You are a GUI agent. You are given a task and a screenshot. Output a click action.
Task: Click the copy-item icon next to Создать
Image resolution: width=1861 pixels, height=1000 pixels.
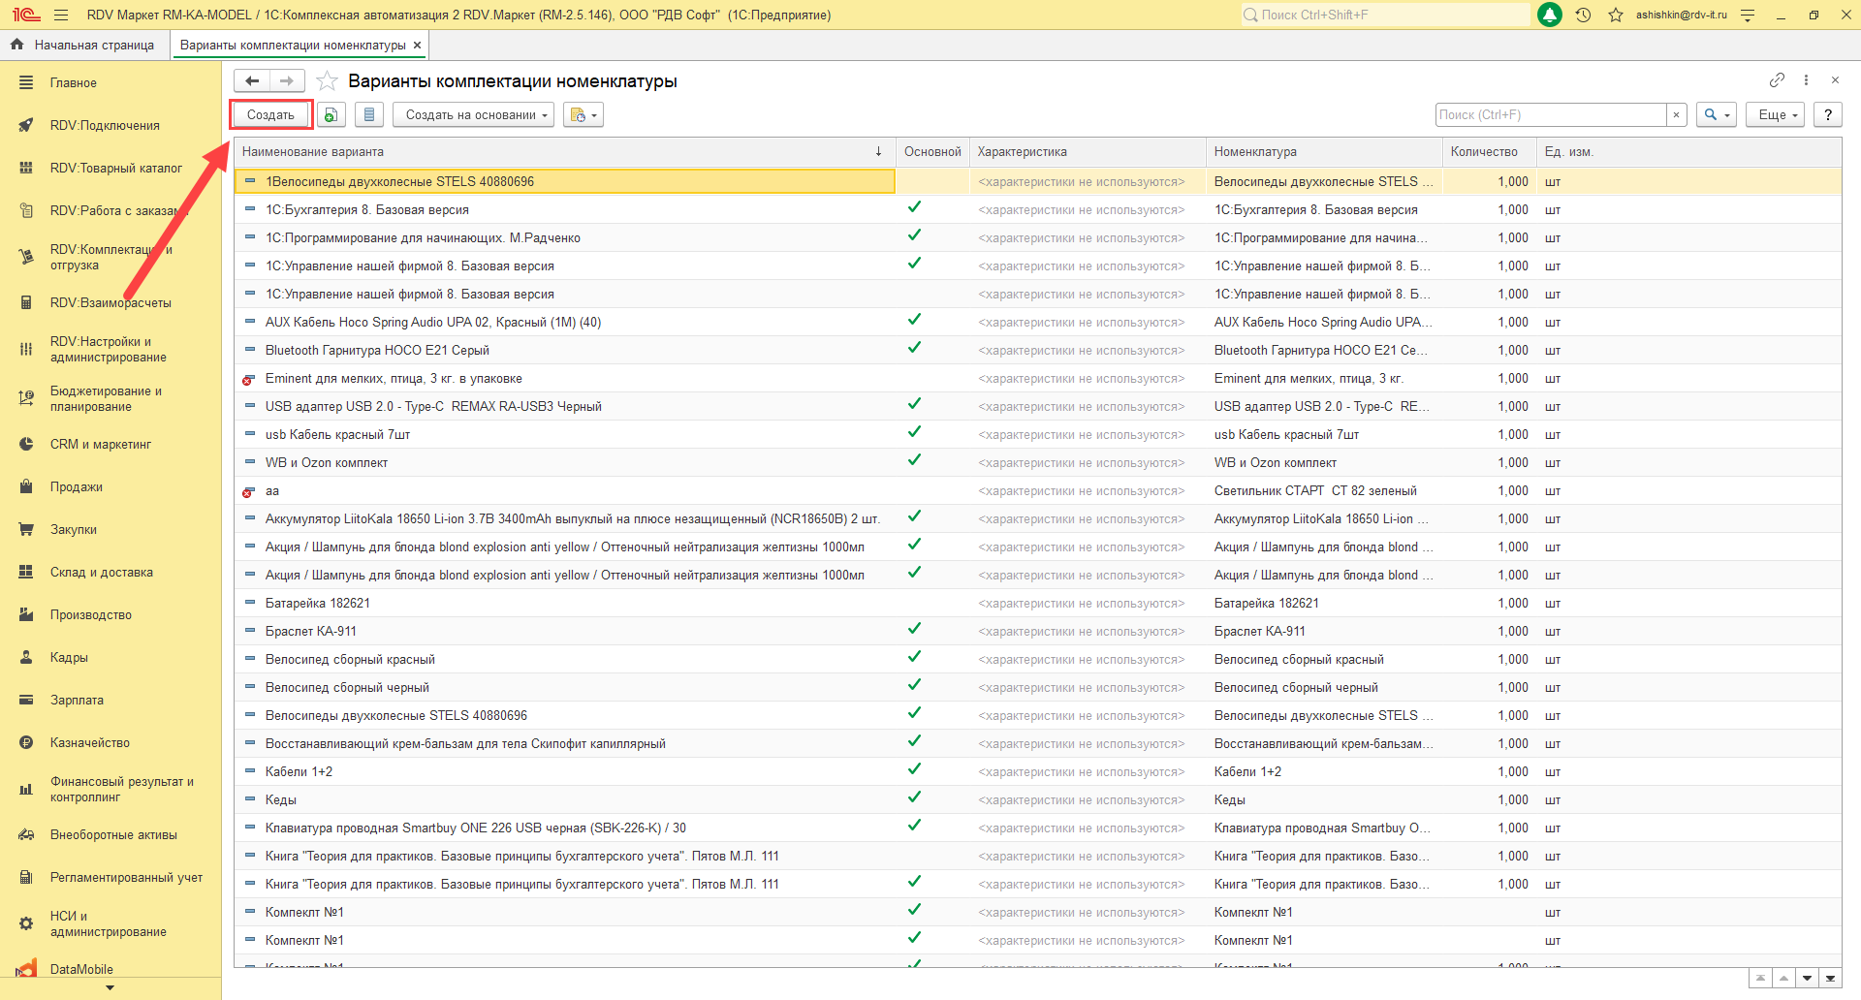pyautogui.click(x=331, y=115)
